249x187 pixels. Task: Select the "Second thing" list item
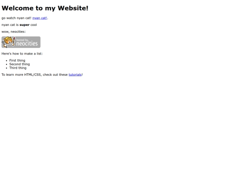pos(19,64)
